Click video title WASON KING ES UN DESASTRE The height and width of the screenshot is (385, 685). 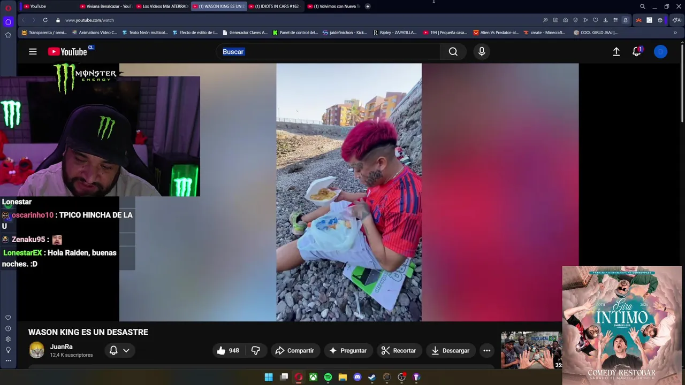88,332
